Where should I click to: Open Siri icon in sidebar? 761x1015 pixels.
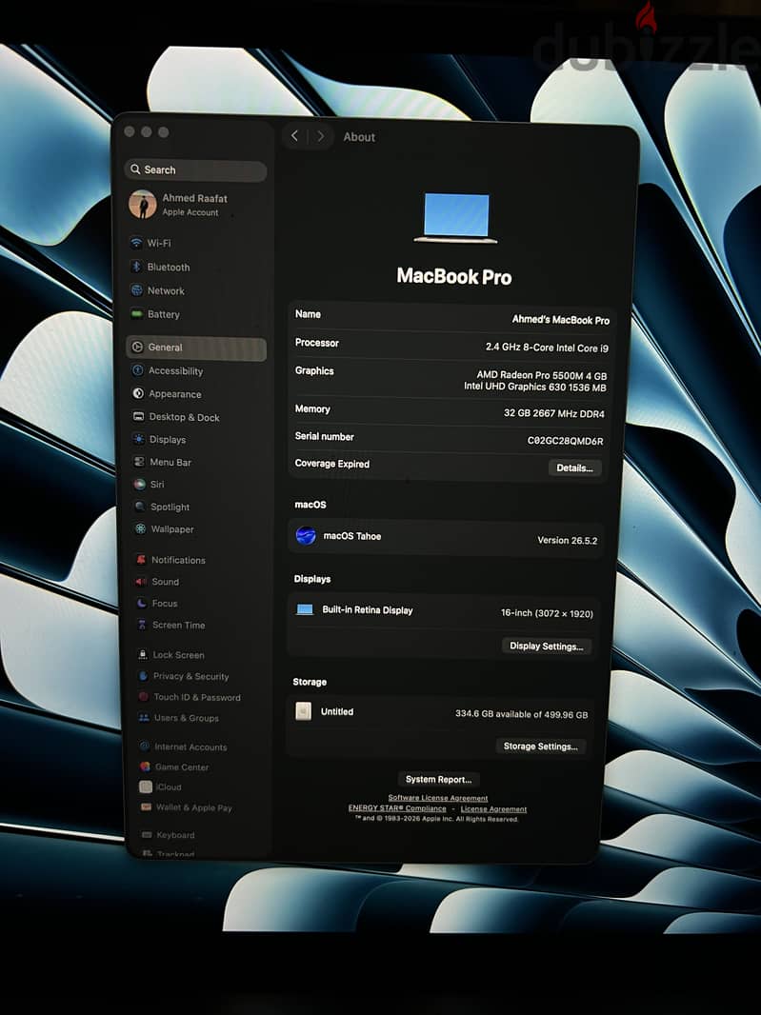(139, 485)
